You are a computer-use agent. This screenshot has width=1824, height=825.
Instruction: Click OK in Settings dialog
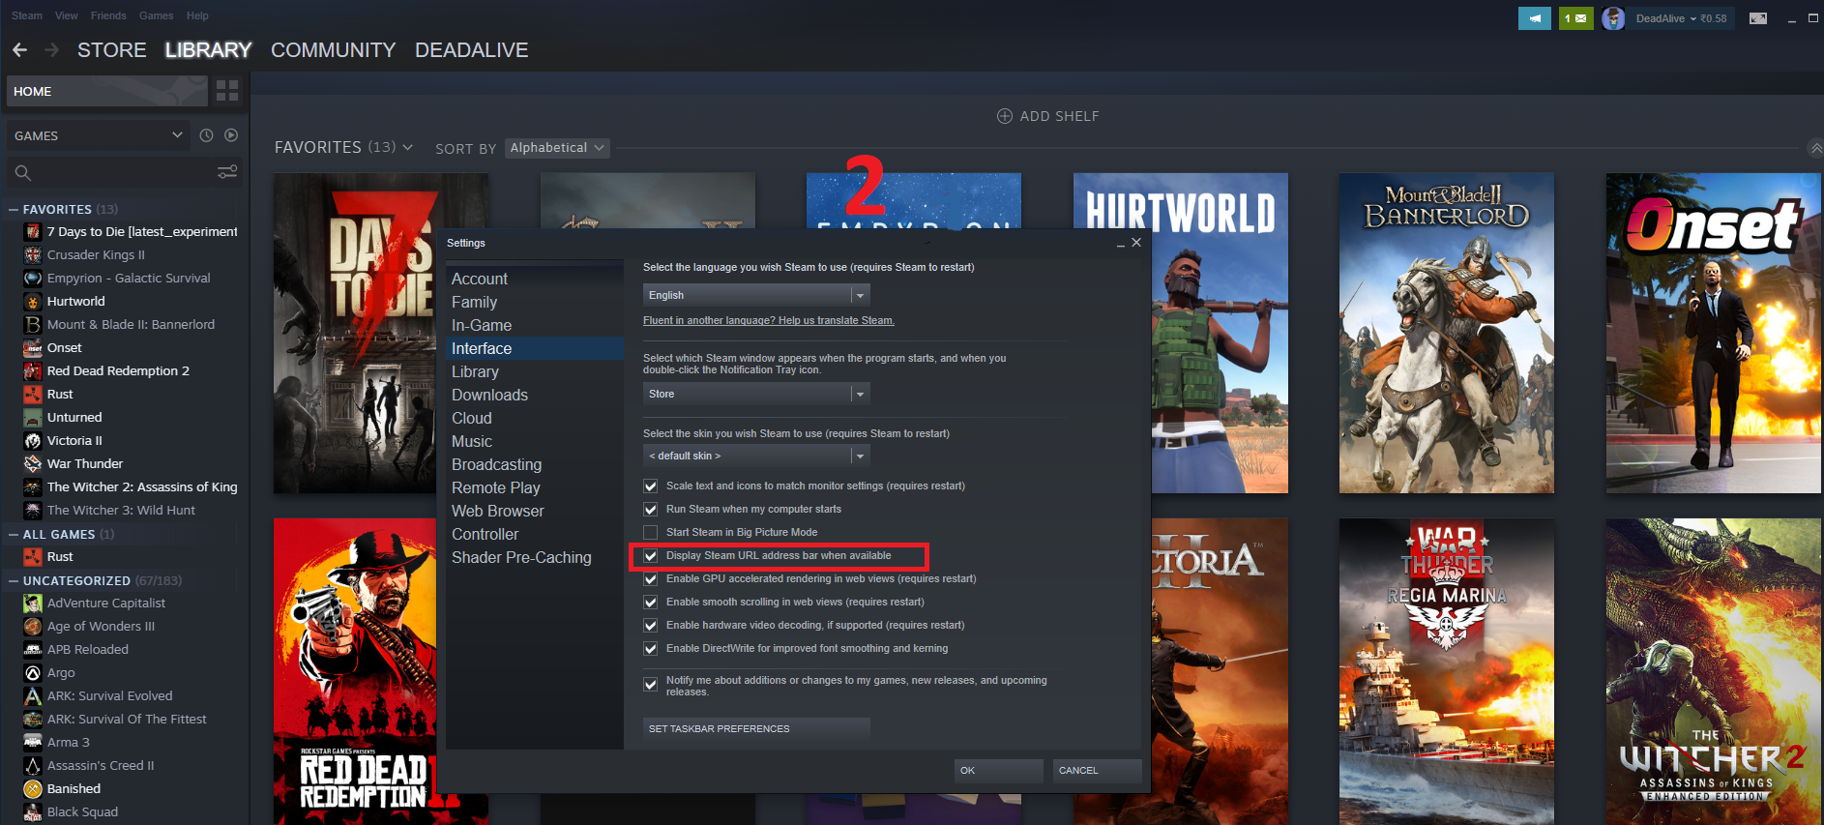(998, 771)
